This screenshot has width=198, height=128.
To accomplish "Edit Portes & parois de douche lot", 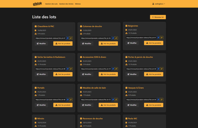I will 132,74.
